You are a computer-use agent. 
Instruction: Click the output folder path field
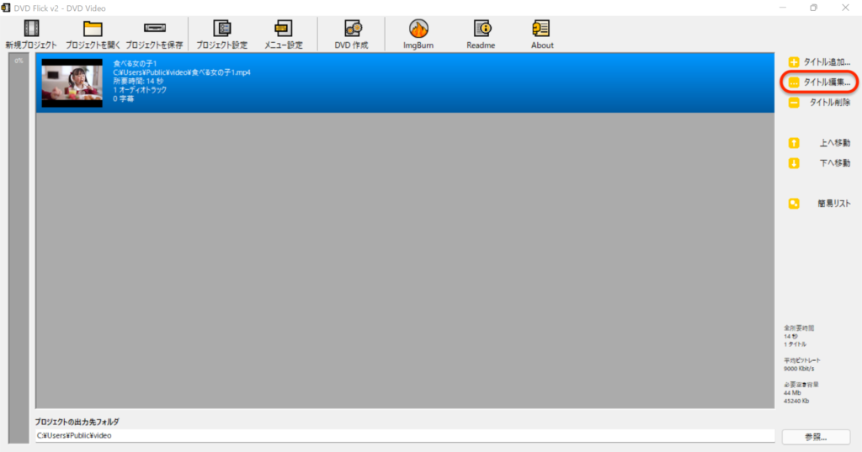click(404, 436)
